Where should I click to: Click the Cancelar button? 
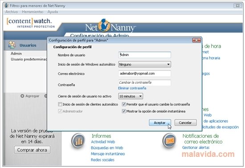pos(185,123)
